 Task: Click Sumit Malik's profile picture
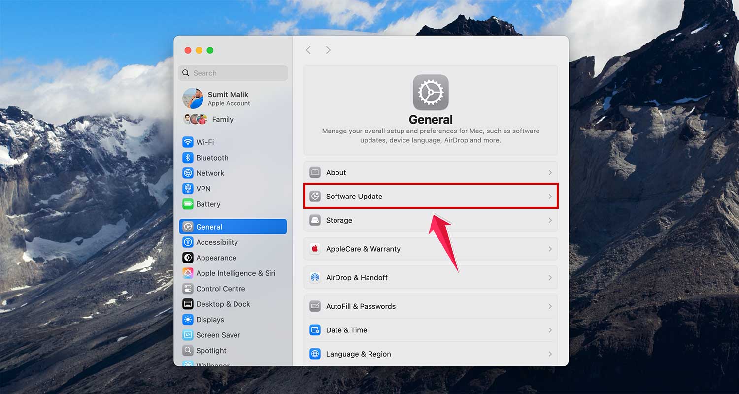193,98
